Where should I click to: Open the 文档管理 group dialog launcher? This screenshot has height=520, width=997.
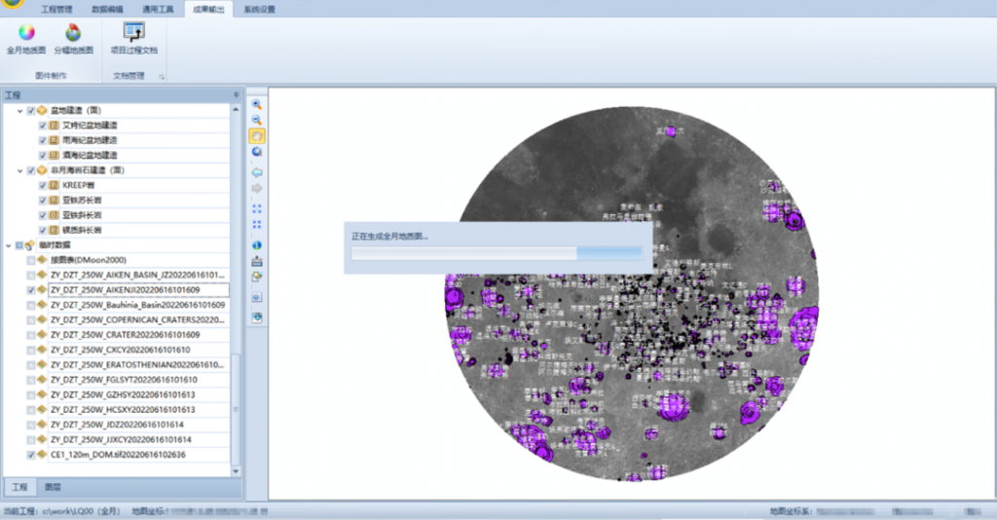(162, 77)
